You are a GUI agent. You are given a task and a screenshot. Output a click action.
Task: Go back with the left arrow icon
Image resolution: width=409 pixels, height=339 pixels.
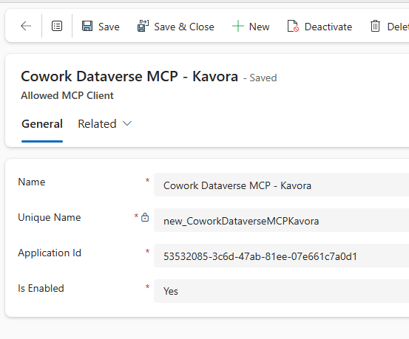(26, 26)
